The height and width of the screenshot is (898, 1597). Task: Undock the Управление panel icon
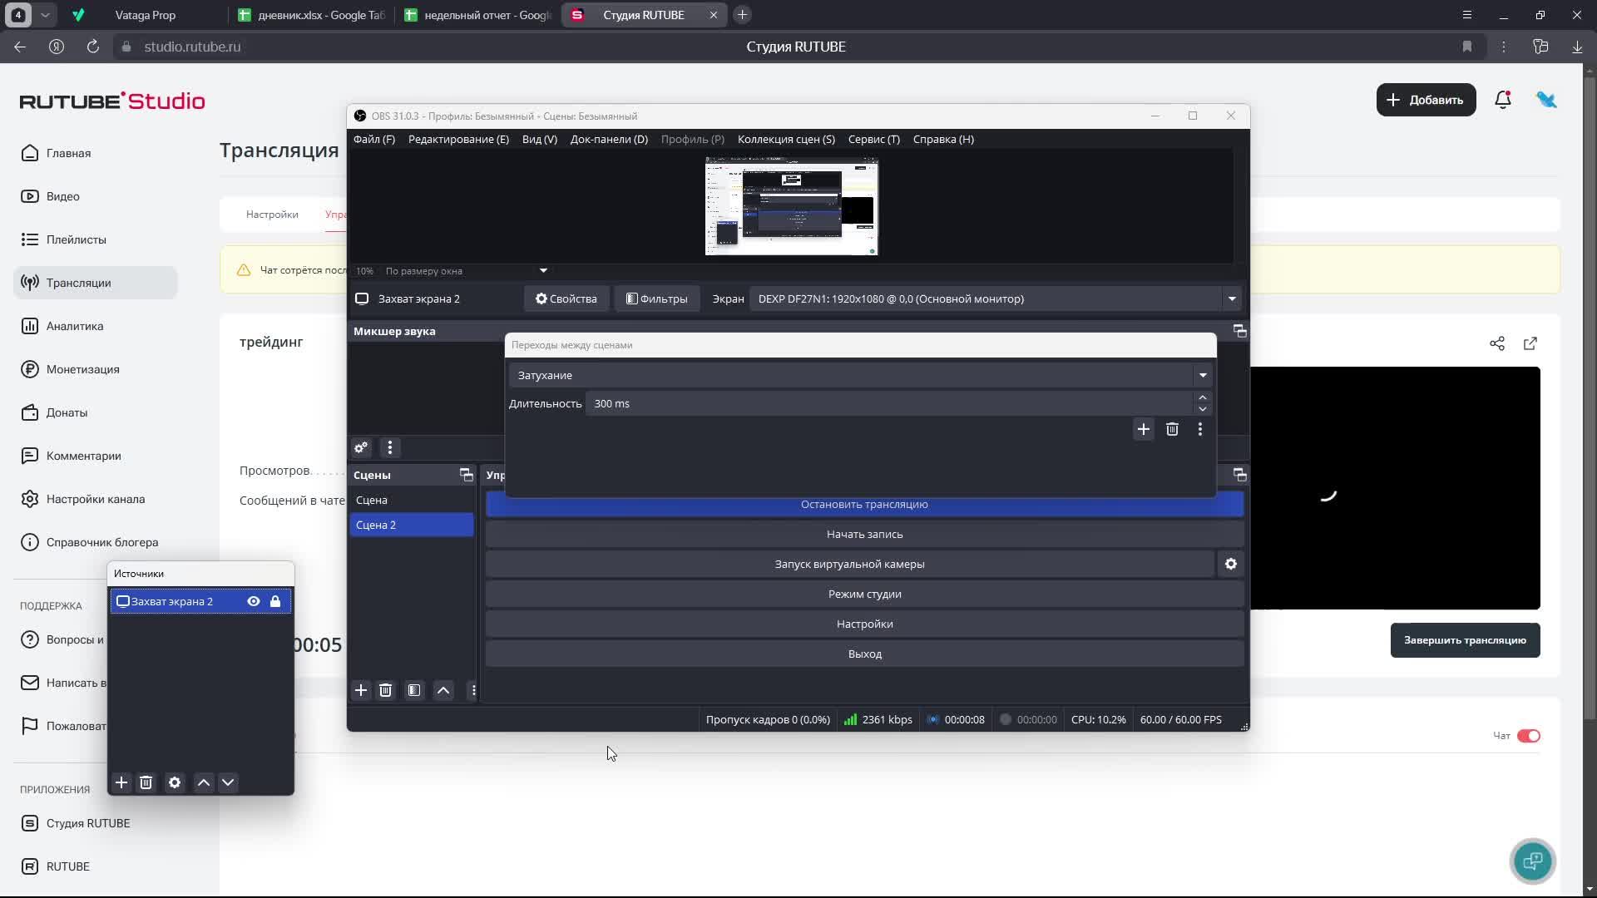[1239, 475]
